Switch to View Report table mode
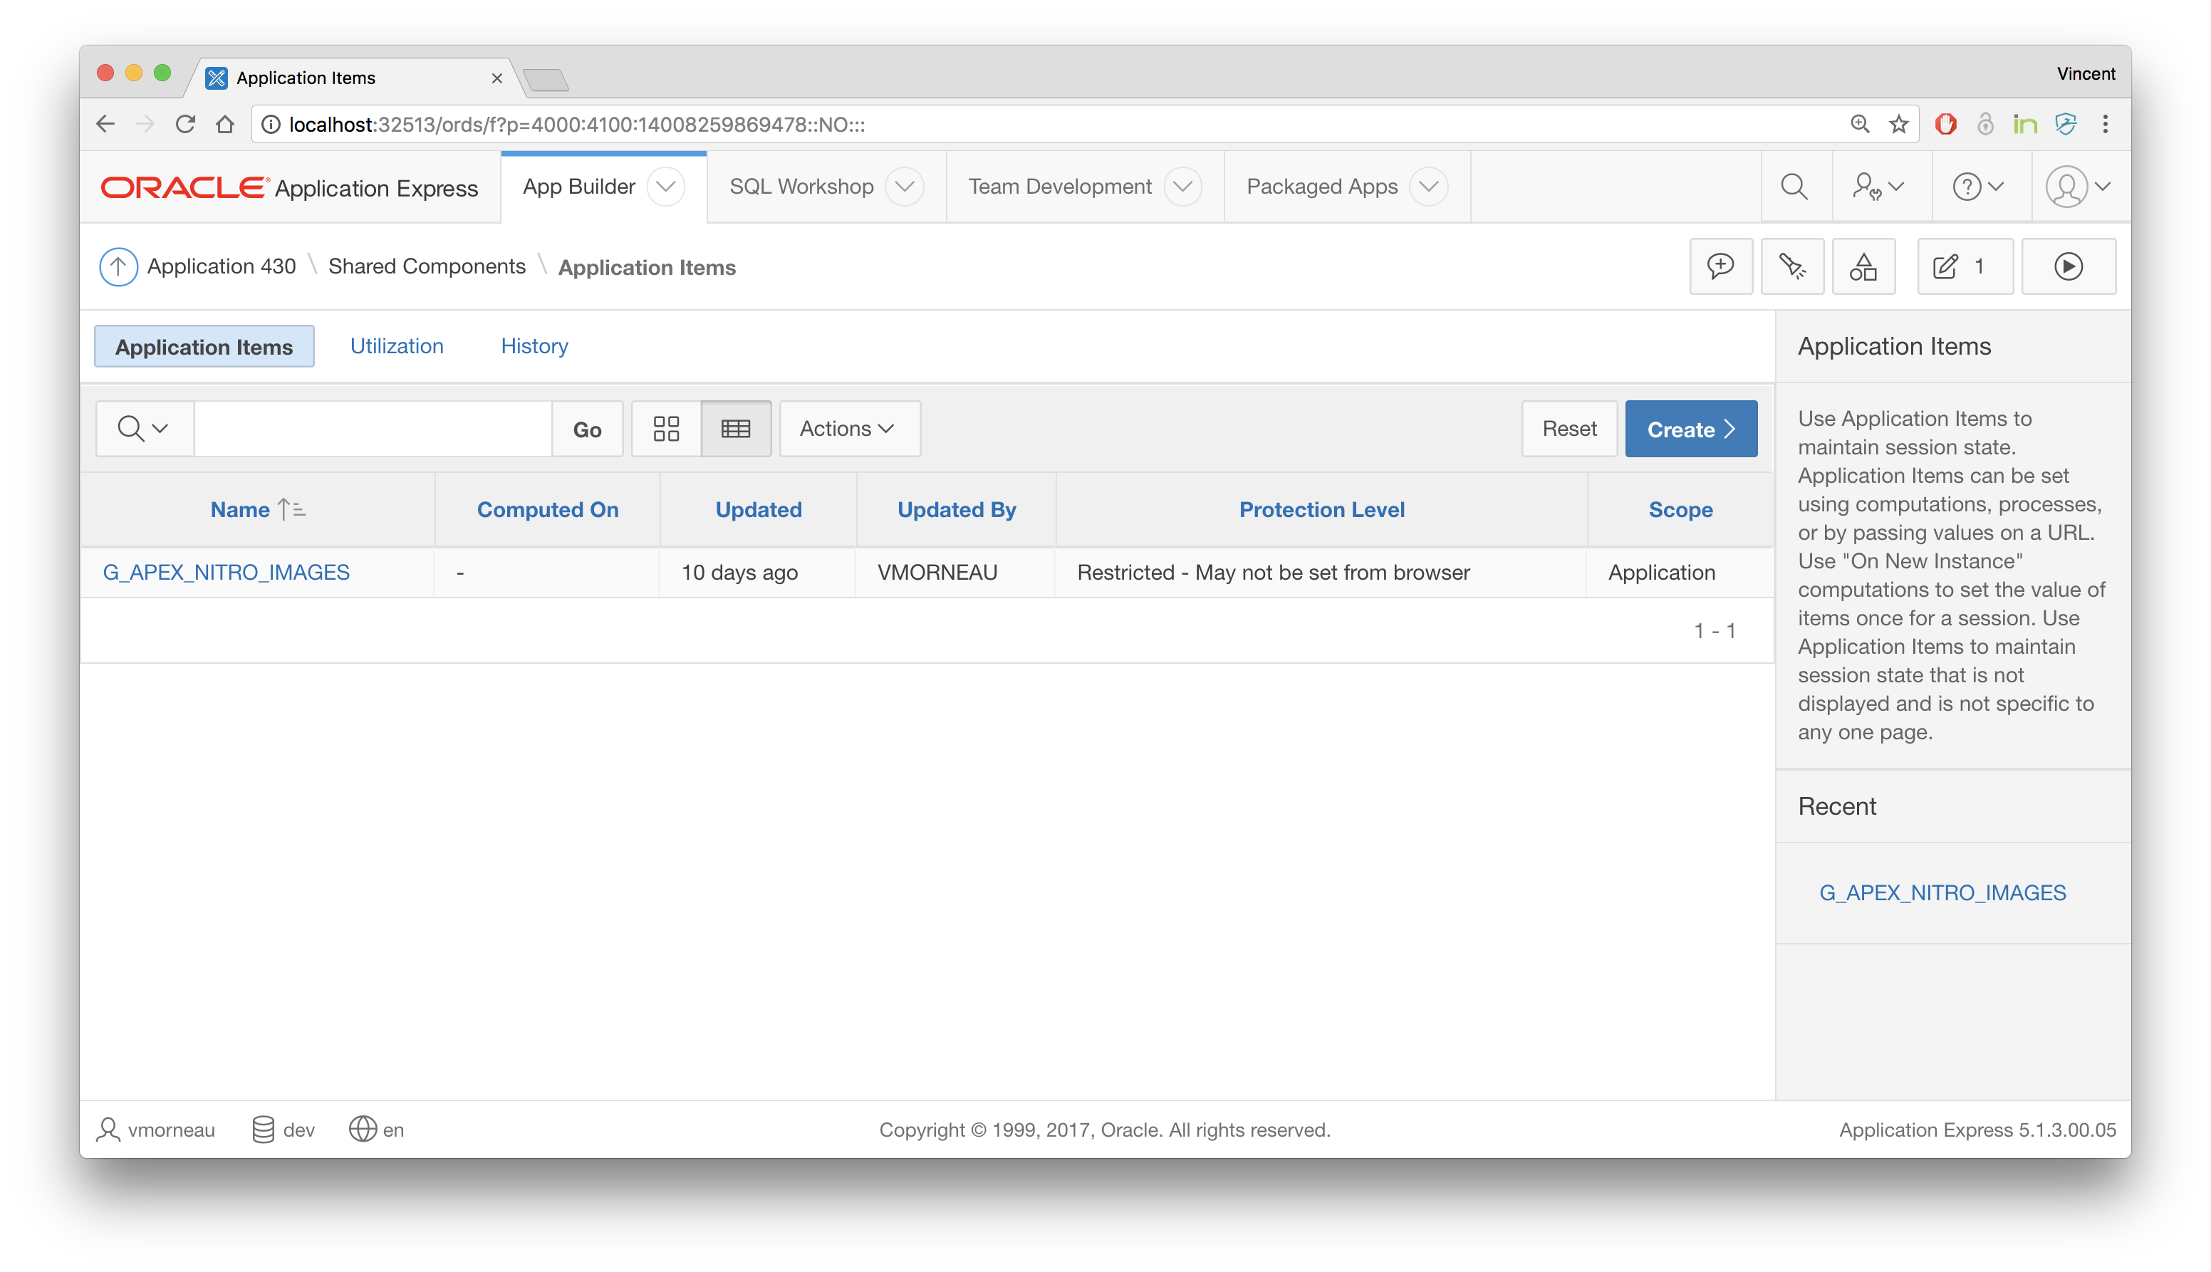2211x1272 pixels. 736,429
